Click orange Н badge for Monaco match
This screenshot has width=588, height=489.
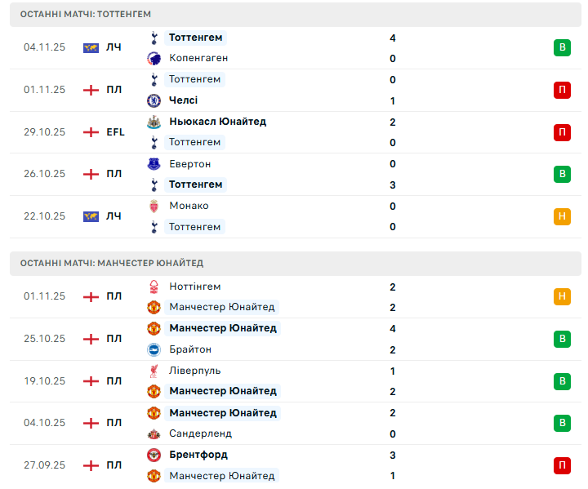click(562, 216)
